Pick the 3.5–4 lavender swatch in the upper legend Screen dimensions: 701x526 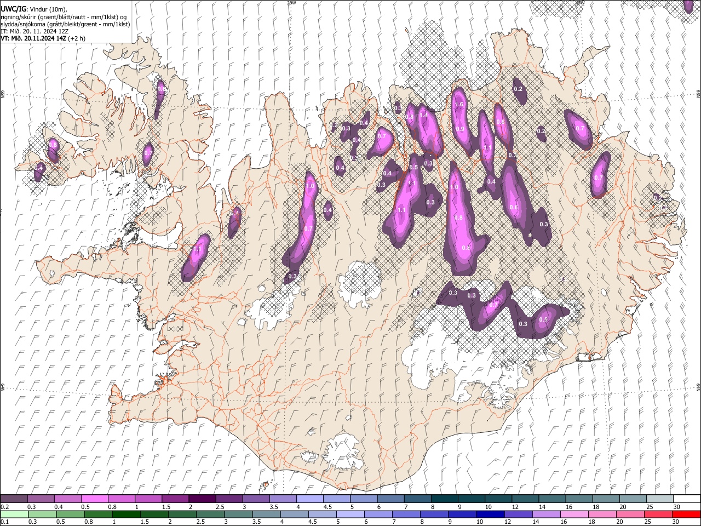pyautogui.click(x=283, y=499)
